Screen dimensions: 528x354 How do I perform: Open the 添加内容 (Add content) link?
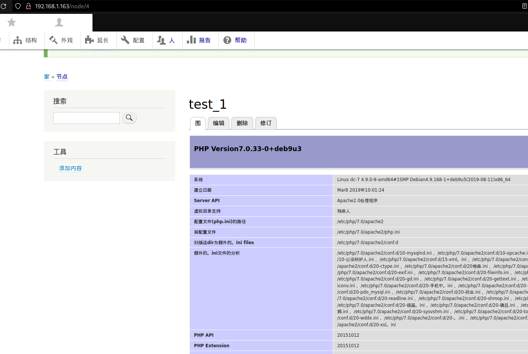(x=70, y=168)
